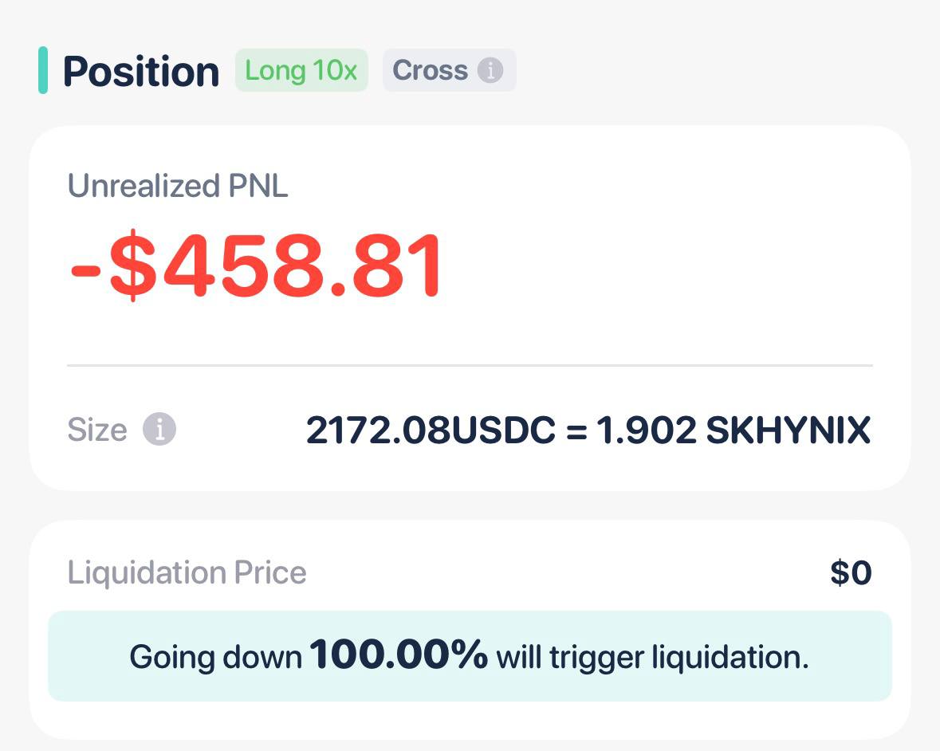Screen dimensions: 940x751
Task: Click the equals sign in Size row
Action: point(576,431)
